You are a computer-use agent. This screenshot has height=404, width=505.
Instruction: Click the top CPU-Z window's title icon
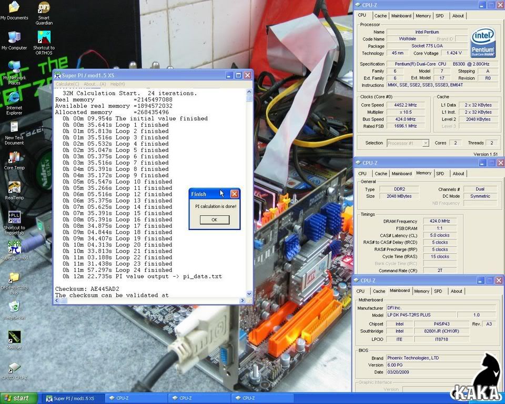coord(357,5)
